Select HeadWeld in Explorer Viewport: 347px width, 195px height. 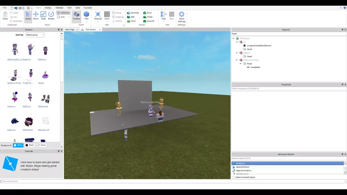[x=255, y=67]
